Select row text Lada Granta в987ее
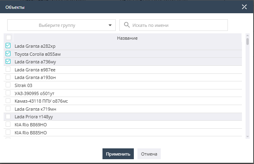Screen dimensions: 254x164 [35, 70]
